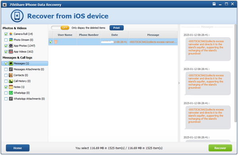
Task: Check the Messages Attachments checkbox
Action: pos(6,70)
